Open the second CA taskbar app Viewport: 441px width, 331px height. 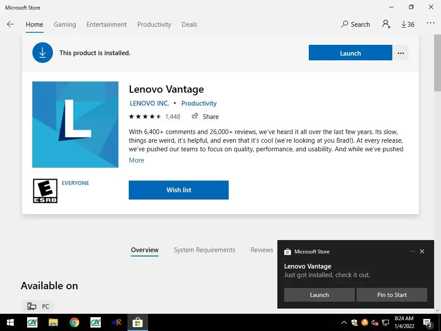pyautogui.click(x=96, y=322)
